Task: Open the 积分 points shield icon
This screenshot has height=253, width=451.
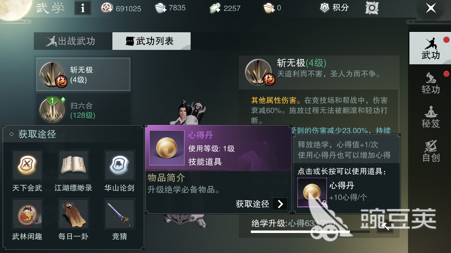Action: 325,8
